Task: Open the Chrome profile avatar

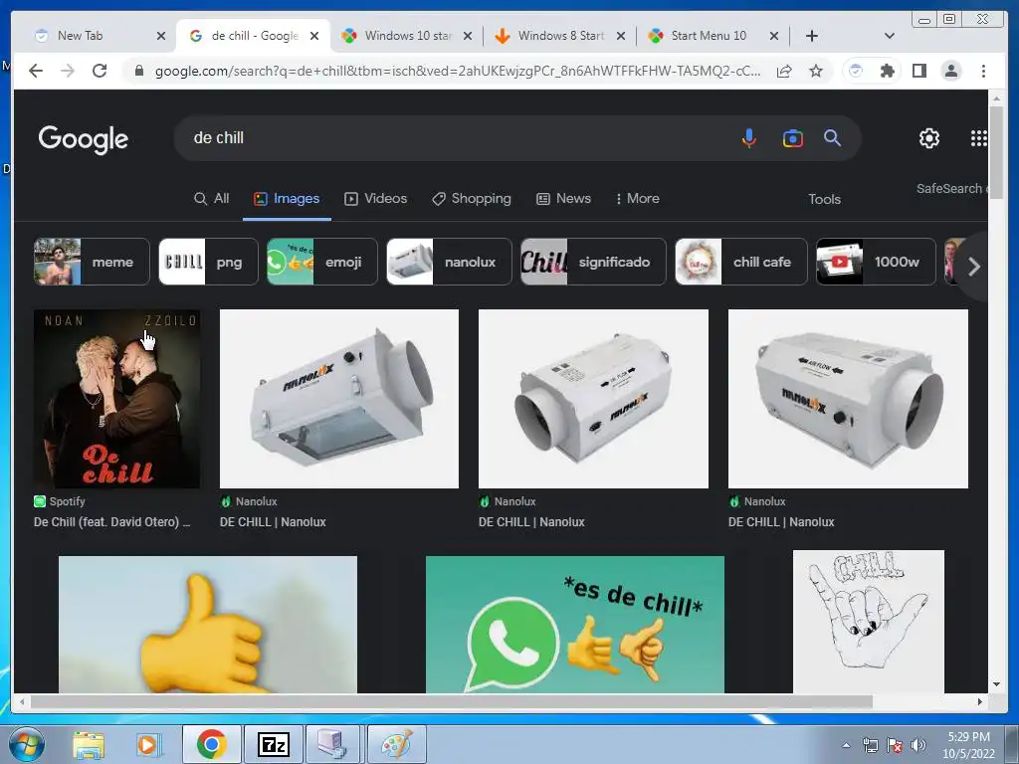Action: pos(951,71)
